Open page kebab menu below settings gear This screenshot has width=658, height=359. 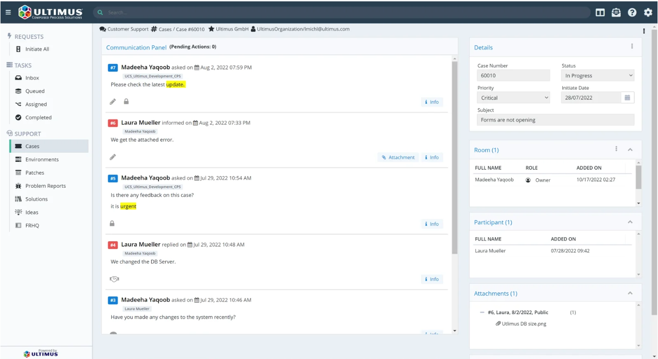pyautogui.click(x=644, y=31)
